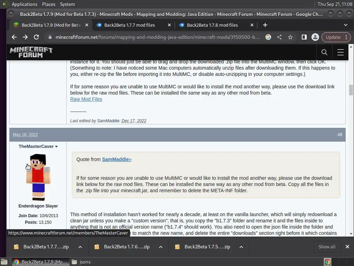Image resolution: width=354 pixels, height=266 pixels.
Task: Expand the TheMasterCaver user dropdown
Action: point(56,147)
